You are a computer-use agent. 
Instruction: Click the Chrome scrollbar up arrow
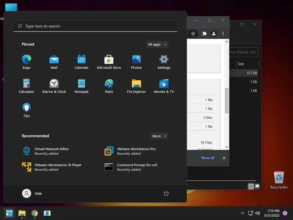[x=227, y=42]
